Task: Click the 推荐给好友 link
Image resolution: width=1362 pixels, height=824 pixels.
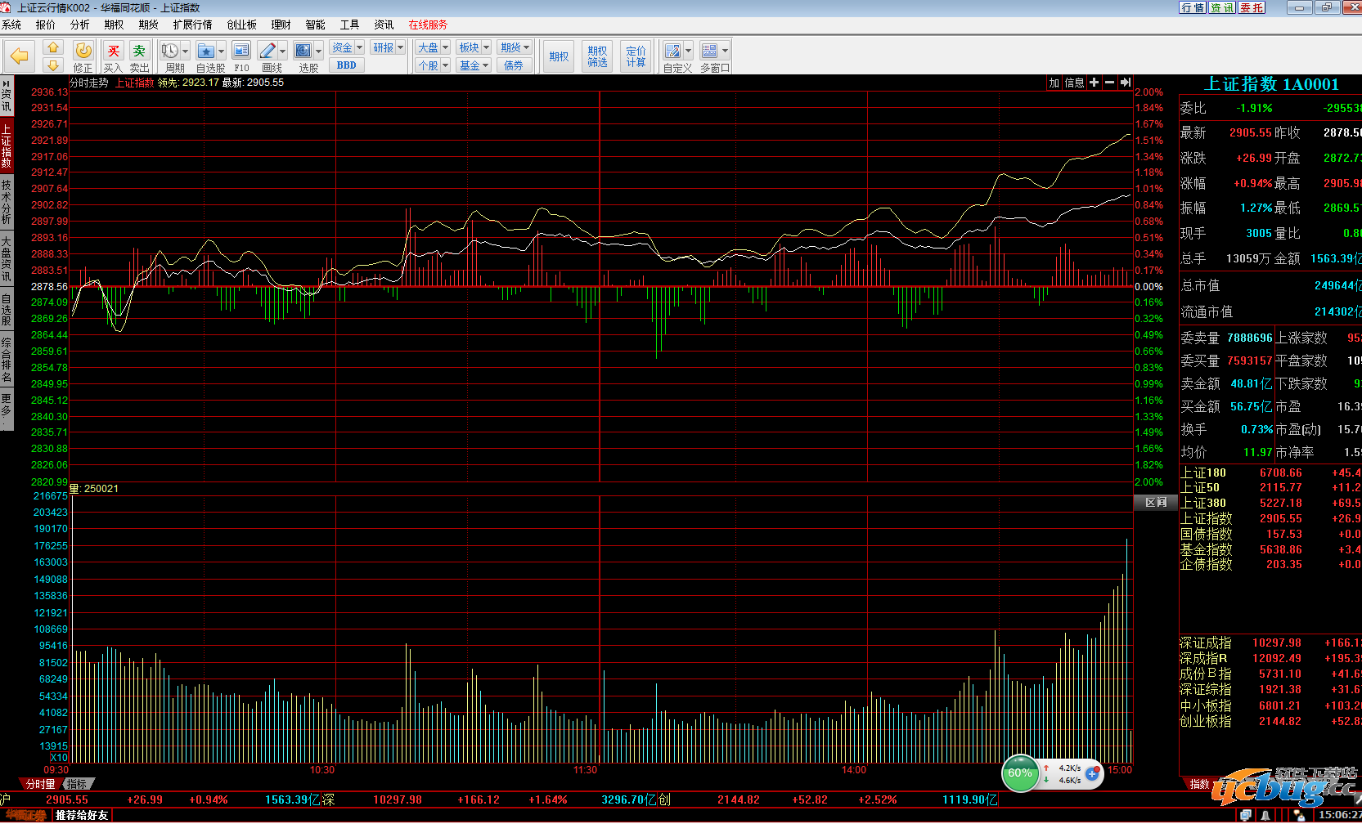Action: coord(82,815)
